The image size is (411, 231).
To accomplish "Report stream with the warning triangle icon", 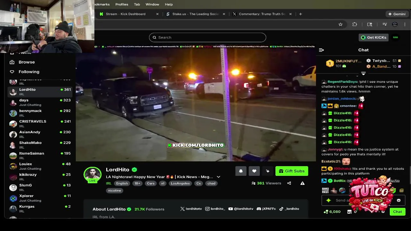I will pyautogui.click(x=302, y=183).
